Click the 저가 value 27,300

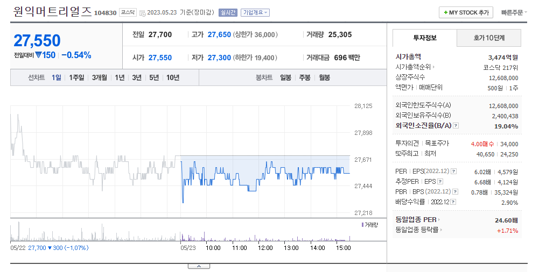pyautogui.click(x=219, y=58)
